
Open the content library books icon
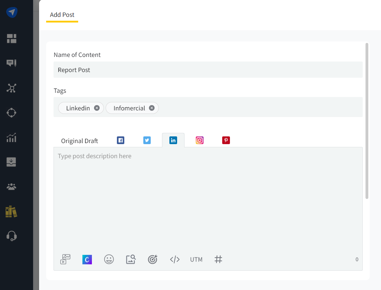tap(11, 211)
